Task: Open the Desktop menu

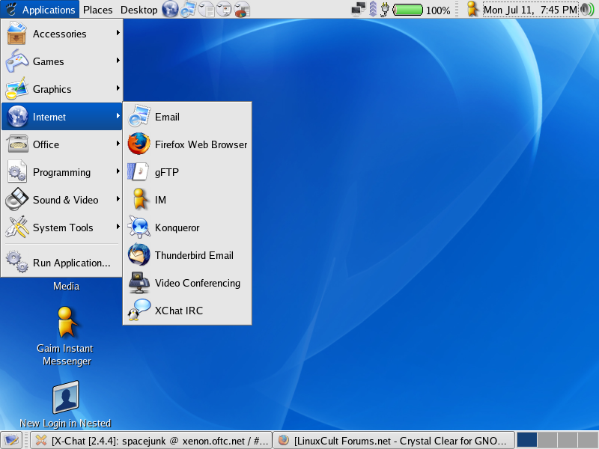Action: pyautogui.click(x=139, y=10)
